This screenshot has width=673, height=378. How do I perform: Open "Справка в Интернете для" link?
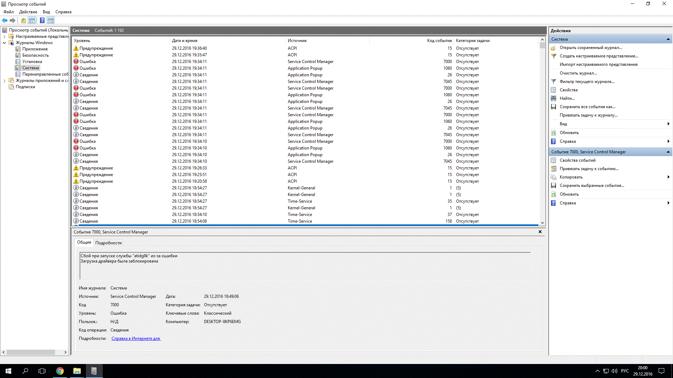[136, 338]
